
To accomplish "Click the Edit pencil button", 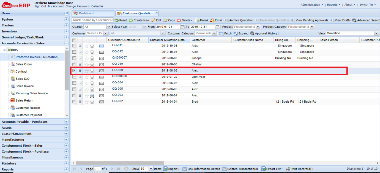I will (x=156, y=20).
